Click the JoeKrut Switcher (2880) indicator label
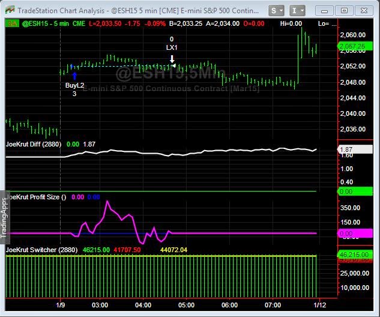The width and height of the screenshot is (380, 317). (x=41, y=250)
